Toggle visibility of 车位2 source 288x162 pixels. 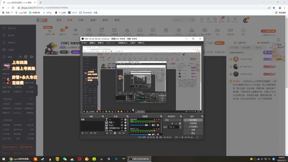pyautogui.click(x=122, y=125)
